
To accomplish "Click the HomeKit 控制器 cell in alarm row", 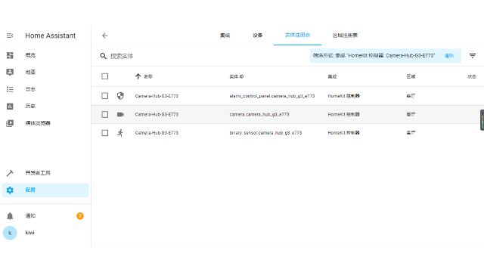I will click(x=343, y=96).
